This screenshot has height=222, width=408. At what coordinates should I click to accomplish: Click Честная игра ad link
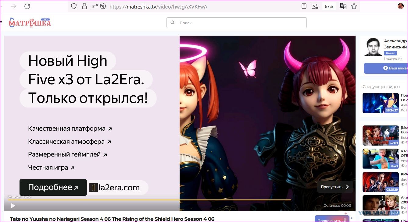point(51,167)
